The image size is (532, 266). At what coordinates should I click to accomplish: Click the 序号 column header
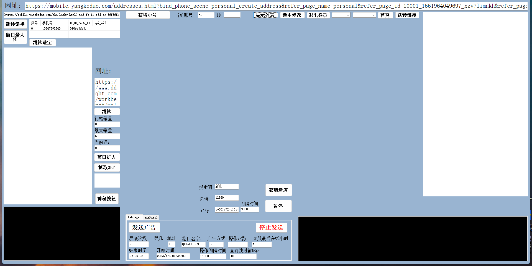[35, 23]
